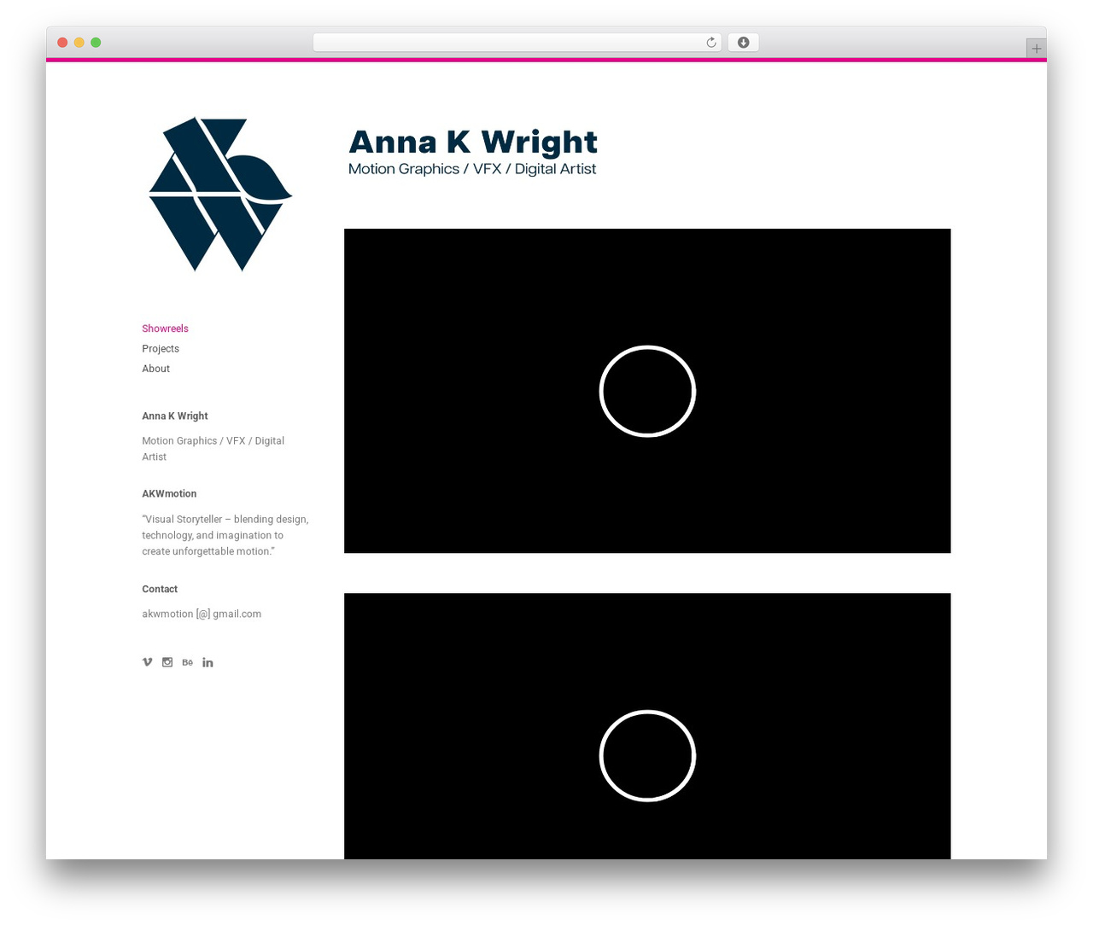Reload the page with the refresh icon

pyautogui.click(x=711, y=43)
